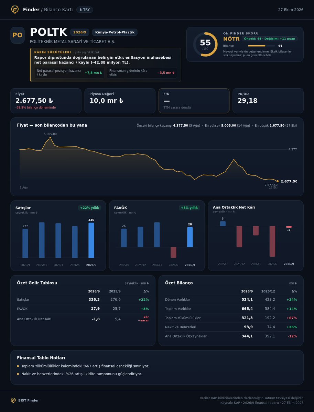Click the PD/DD card showing 29,18
Screen dimensions: 314x412
pyautogui.click(x=268, y=101)
